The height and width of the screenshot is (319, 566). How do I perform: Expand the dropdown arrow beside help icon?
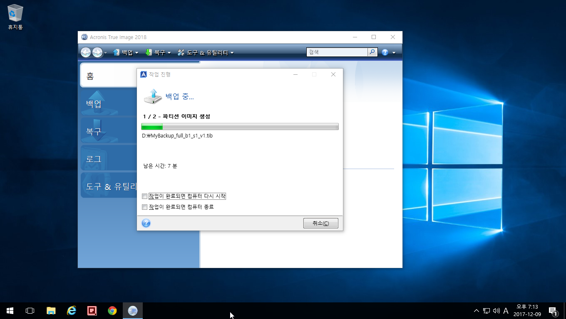click(394, 53)
